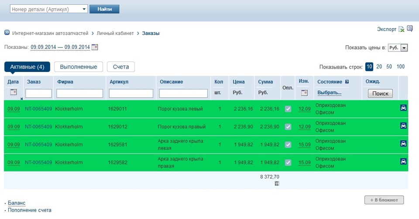
Task: Open the calendar icon beside the date range
Action: pos(95,47)
